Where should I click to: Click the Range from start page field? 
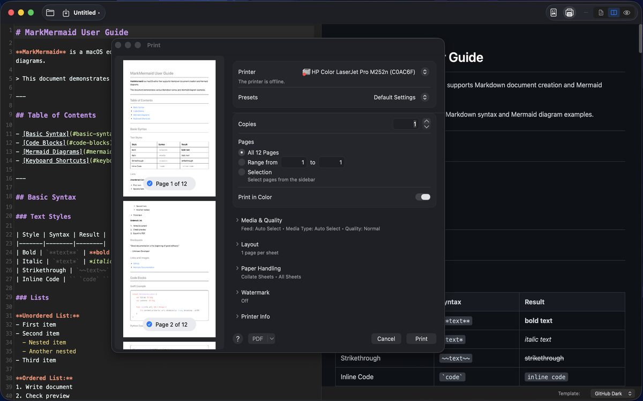point(294,163)
